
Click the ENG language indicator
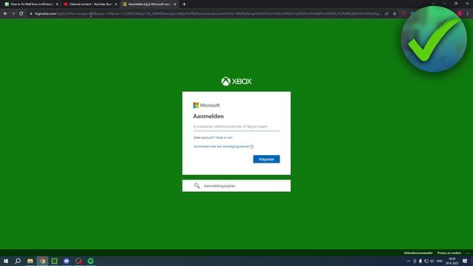(x=440, y=261)
